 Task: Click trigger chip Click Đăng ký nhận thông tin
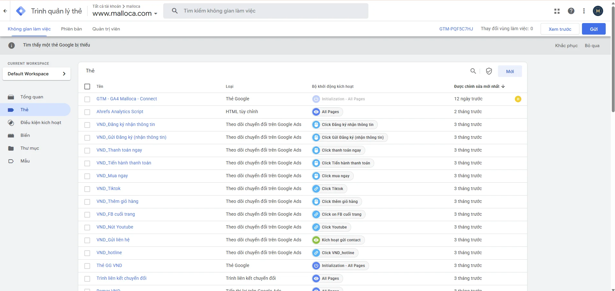(345, 125)
